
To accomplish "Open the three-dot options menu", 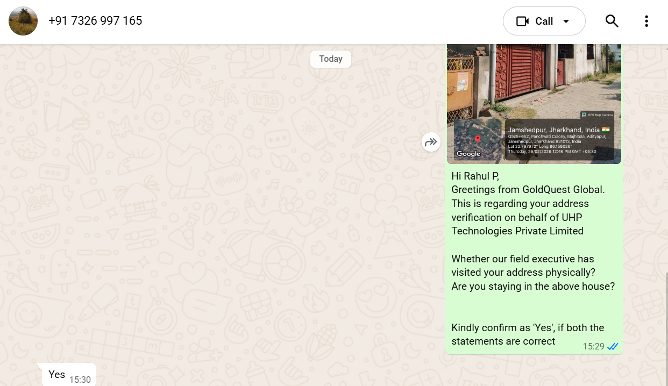I will [646, 21].
